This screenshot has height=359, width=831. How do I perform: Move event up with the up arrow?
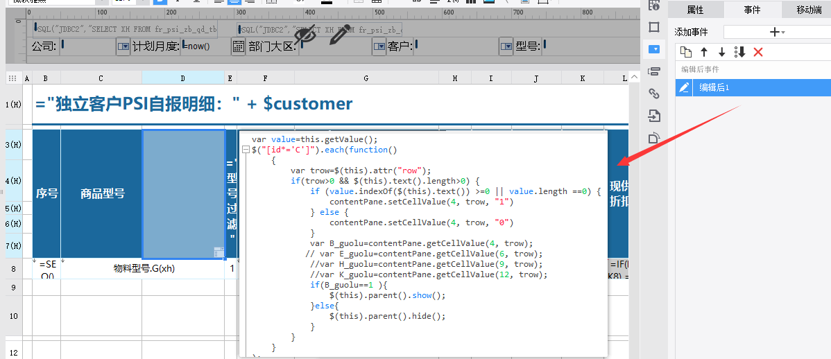(704, 52)
